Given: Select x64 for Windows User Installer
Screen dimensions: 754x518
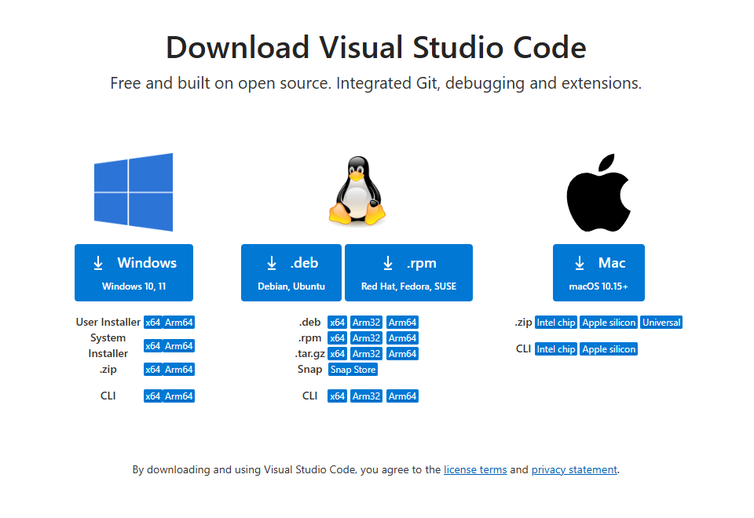Looking at the screenshot, I should (x=153, y=323).
